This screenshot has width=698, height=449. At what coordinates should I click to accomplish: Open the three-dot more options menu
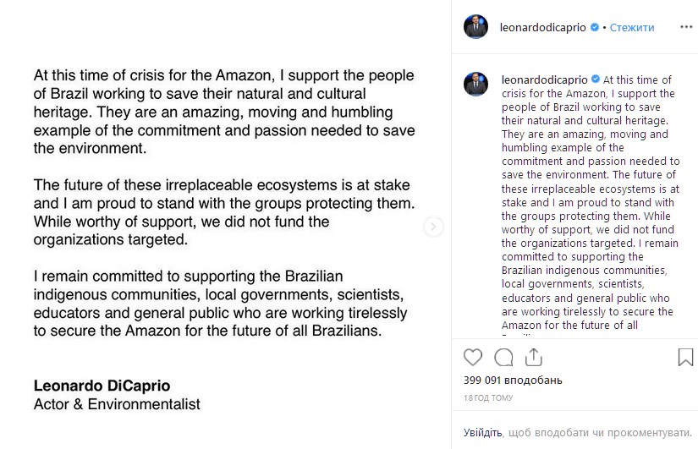click(x=684, y=27)
